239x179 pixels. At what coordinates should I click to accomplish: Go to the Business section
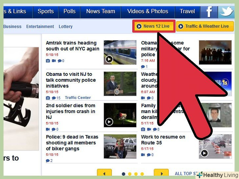12,27
